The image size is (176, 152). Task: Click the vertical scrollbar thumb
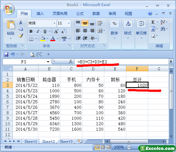tap(171, 91)
